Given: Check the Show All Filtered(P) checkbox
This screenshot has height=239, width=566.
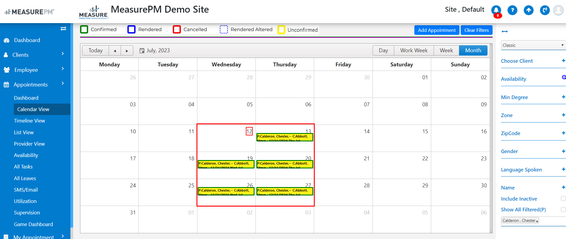Looking at the screenshot, I should (x=563, y=209).
